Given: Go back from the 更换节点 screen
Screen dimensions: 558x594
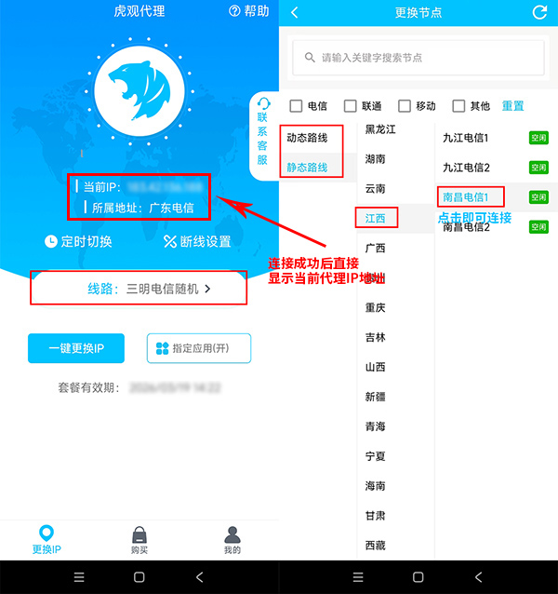Looking at the screenshot, I should [295, 12].
